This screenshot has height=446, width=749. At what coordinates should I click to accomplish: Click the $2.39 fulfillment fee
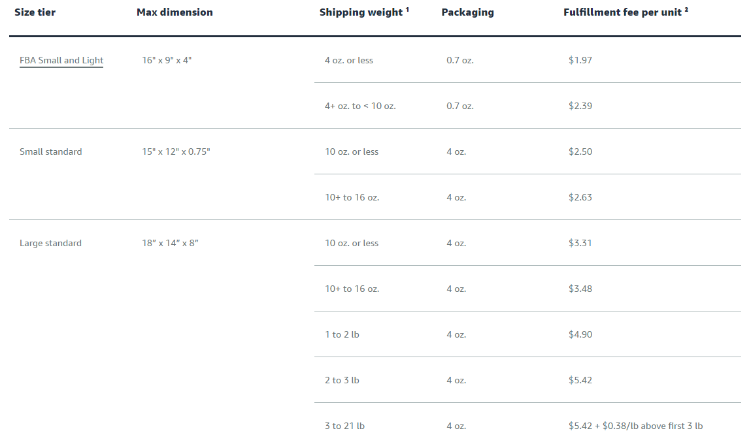[580, 106]
